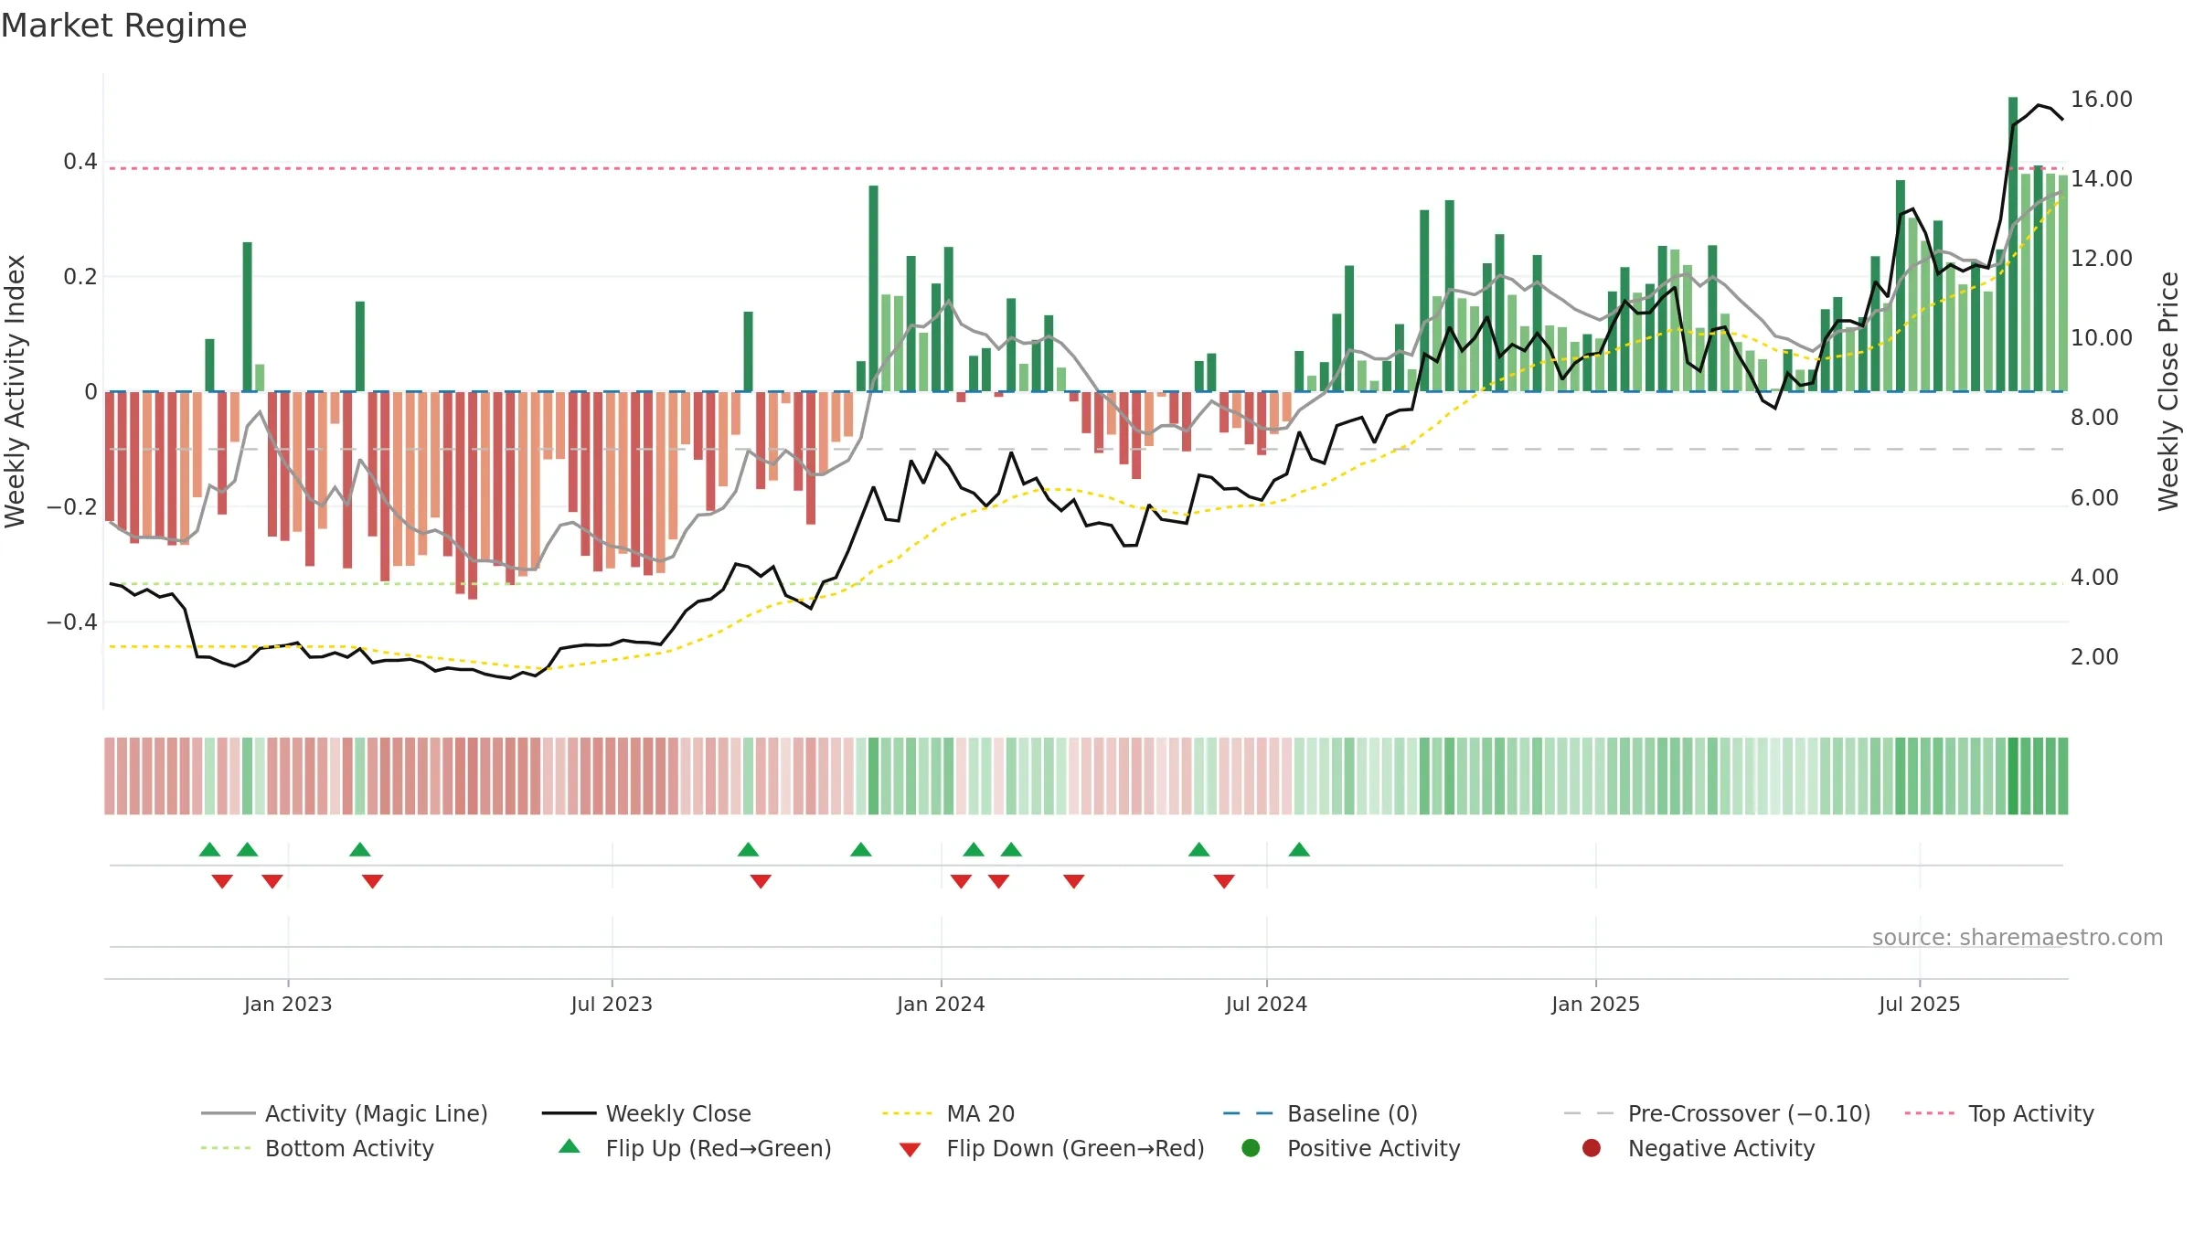2194x1234 pixels.
Task: Click the Market Regime chart title
Action: click(x=123, y=26)
